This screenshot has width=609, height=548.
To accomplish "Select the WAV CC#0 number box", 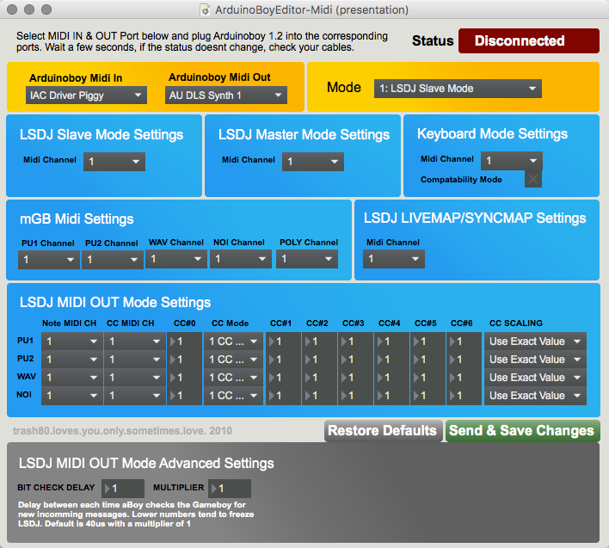I will coord(184,378).
